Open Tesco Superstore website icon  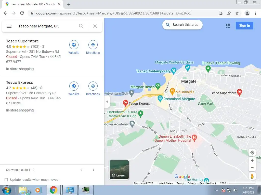[x=74, y=45]
